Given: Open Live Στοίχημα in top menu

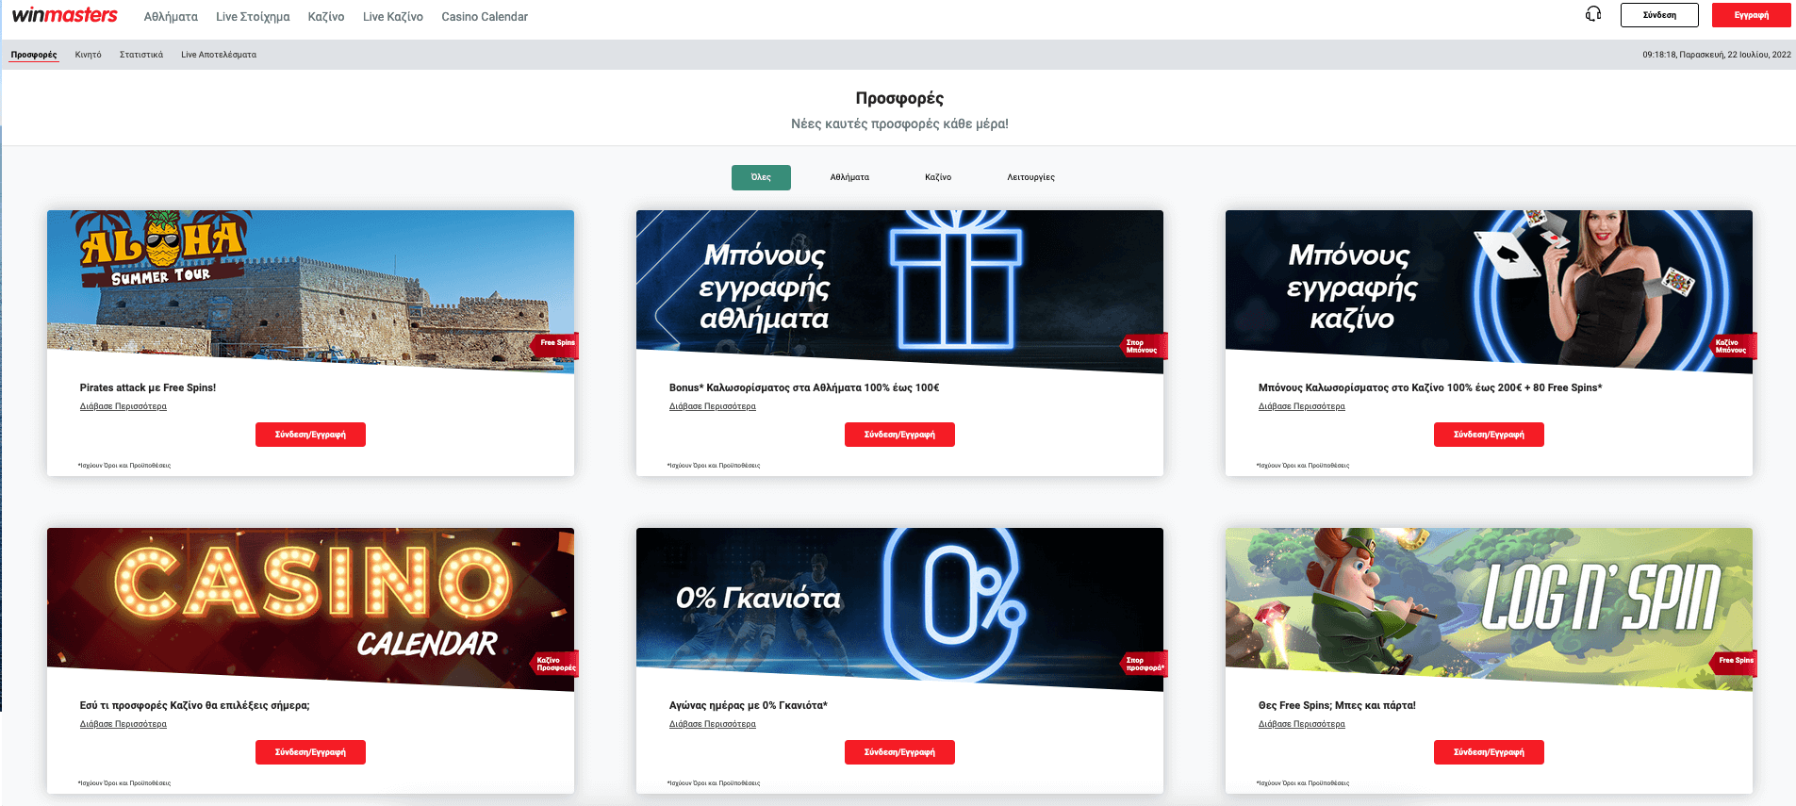Looking at the screenshot, I should 253,17.
